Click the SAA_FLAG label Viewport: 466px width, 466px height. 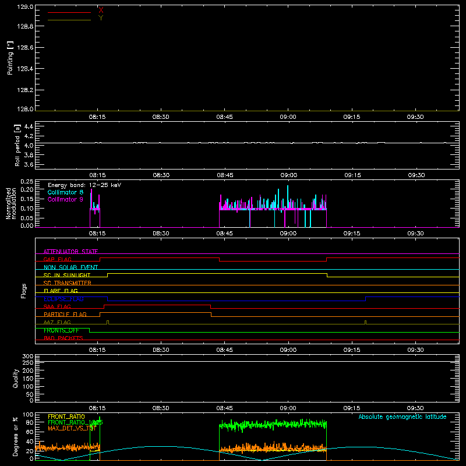57,307
